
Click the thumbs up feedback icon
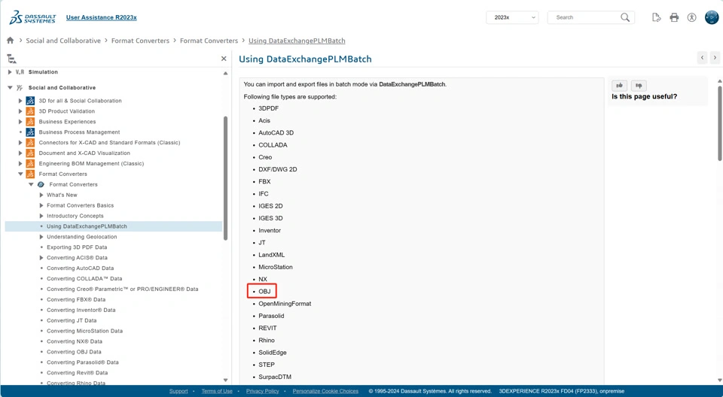tap(619, 85)
